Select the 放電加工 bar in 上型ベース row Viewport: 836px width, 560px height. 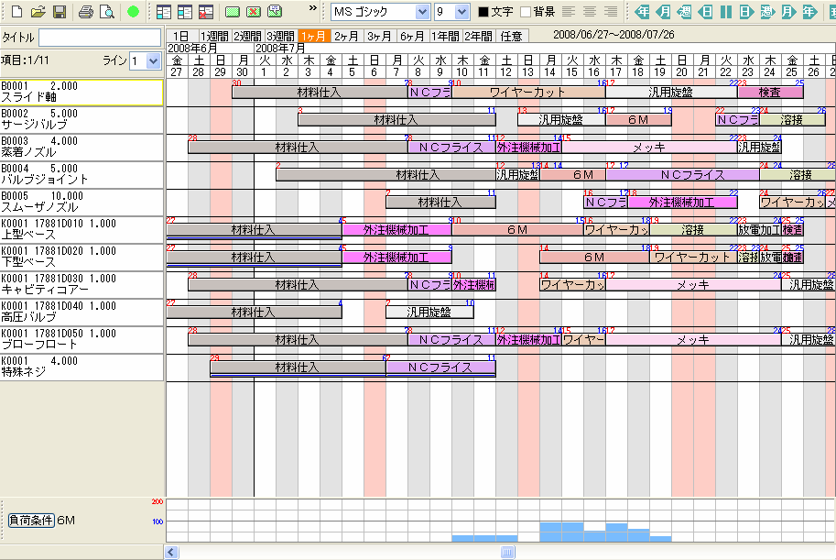point(759,230)
